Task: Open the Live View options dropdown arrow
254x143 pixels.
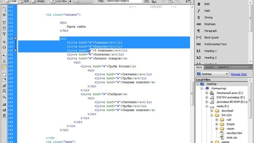Action: coord(70,2)
